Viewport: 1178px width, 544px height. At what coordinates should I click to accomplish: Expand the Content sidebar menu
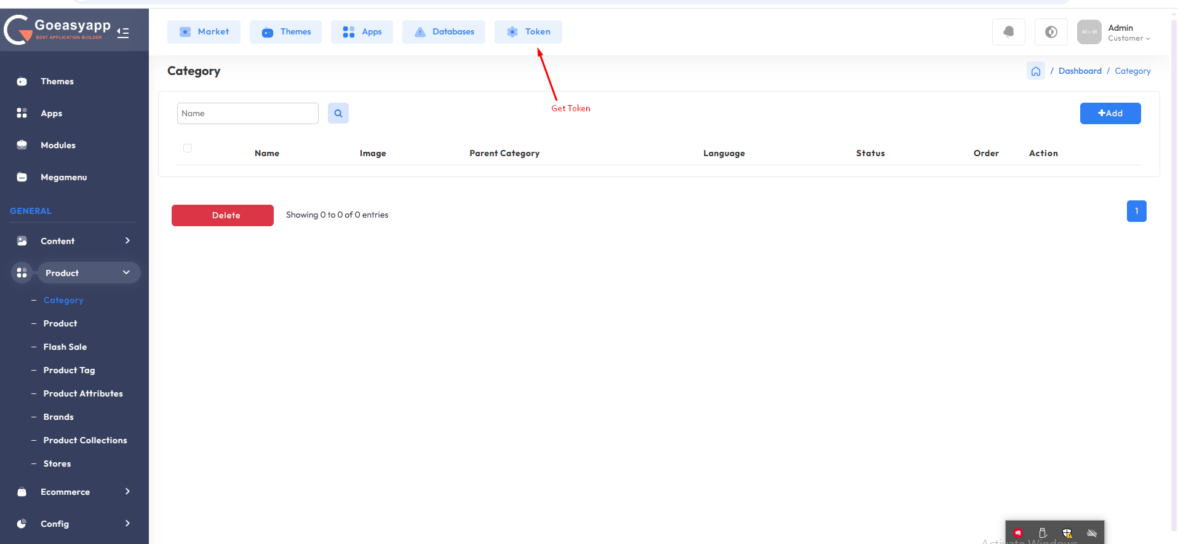click(x=74, y=241)
